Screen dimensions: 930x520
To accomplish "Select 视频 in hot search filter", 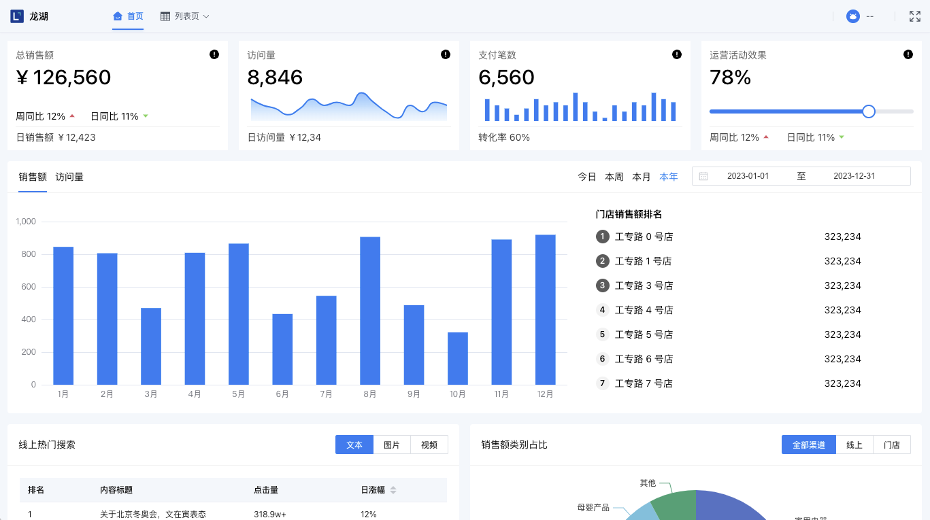I will click(x=429, y=445).
